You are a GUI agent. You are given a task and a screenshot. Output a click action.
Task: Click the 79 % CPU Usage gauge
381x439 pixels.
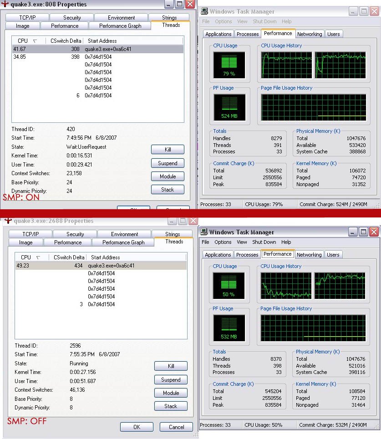click(229, 65)
